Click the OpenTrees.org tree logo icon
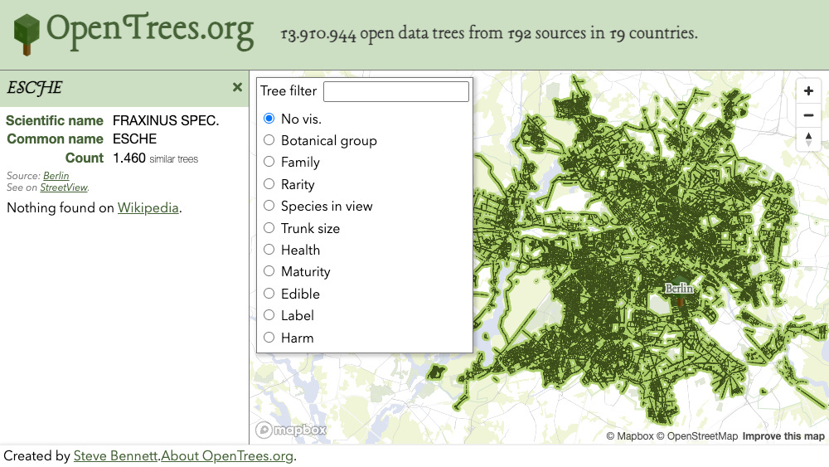Viewport: 829px width, 467px height. (27, 34)
